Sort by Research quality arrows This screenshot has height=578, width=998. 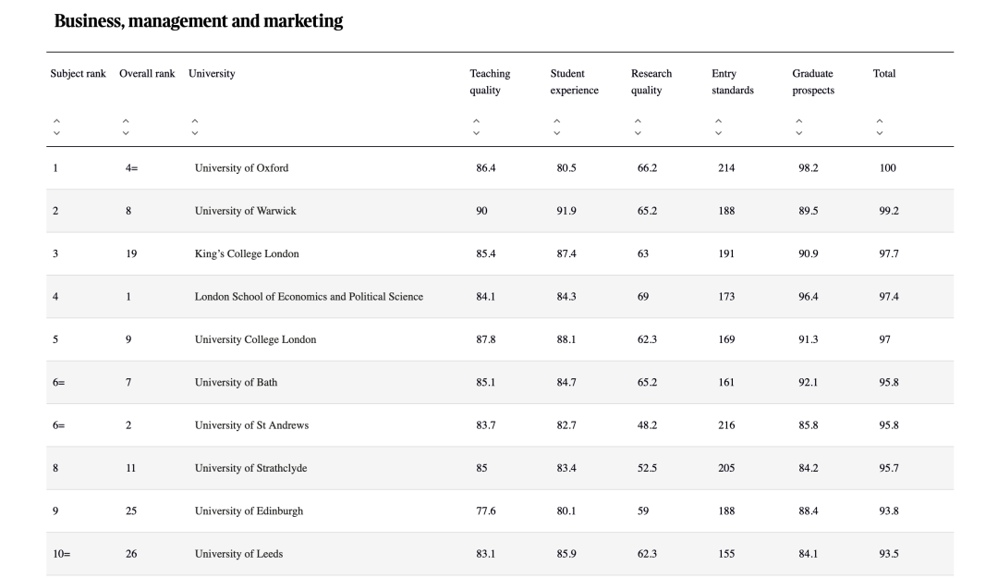point(638,127)
